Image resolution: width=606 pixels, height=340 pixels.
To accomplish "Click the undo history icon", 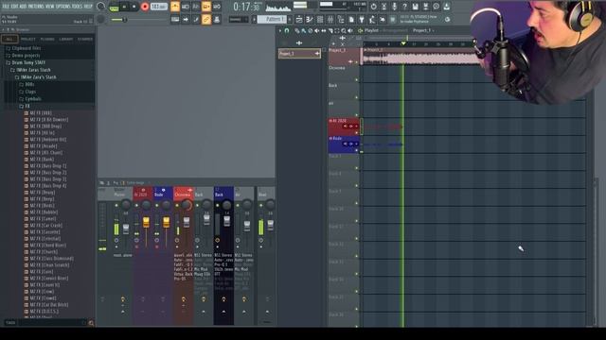I will (x=373, y=7).
